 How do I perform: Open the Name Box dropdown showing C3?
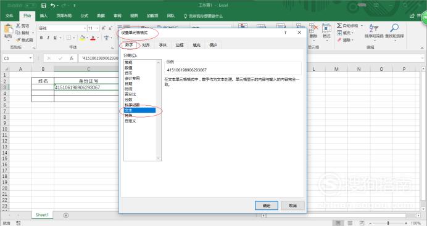tap(30, 58)
